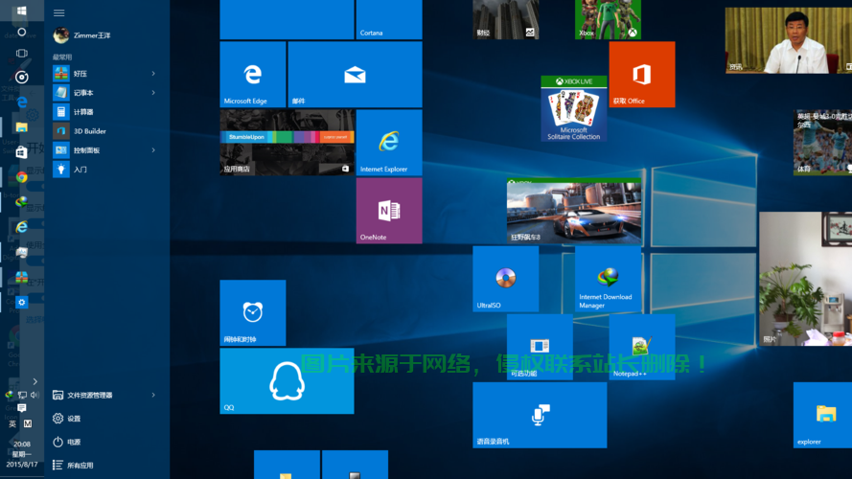The image size is (852, 479).
Task: Open the 应用商店 StumbleUpon store tile
Action: [x=287, y=143]
